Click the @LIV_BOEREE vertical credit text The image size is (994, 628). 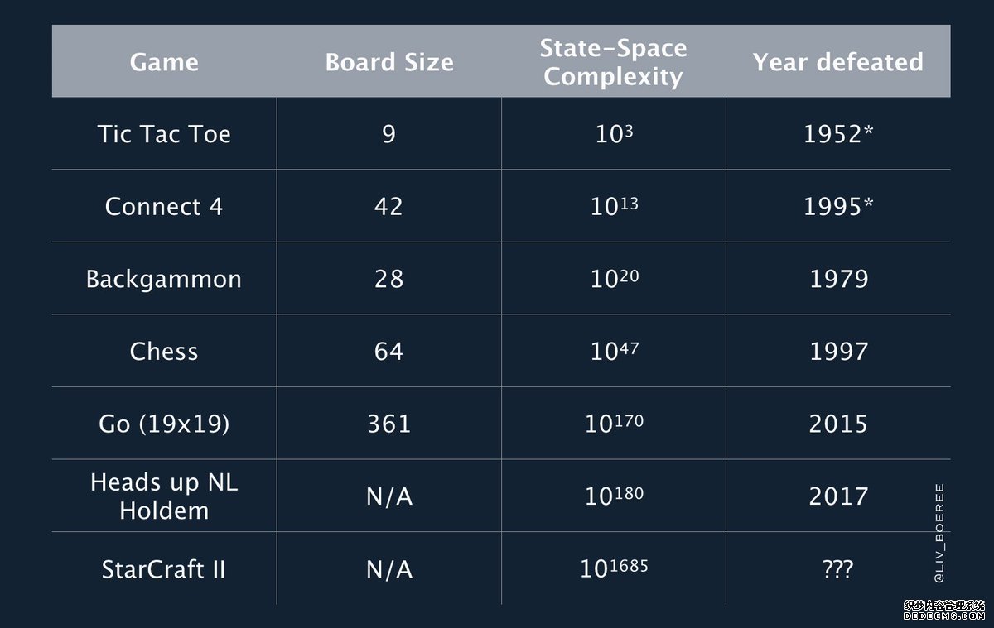[939, 530]
